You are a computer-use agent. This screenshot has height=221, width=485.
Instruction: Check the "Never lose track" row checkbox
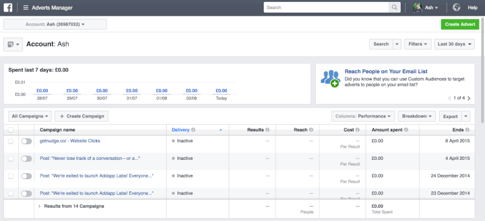(x=11, y=159)
